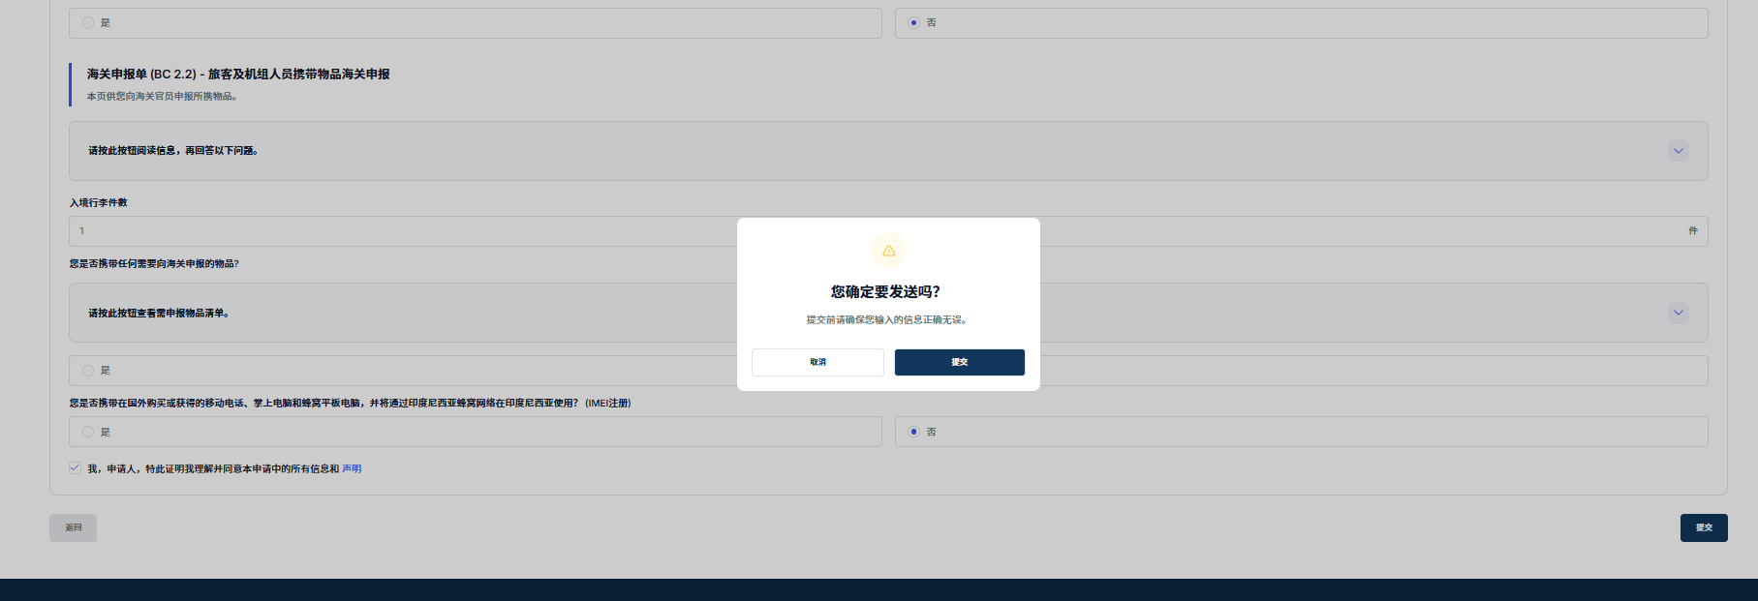Confirm sending with dialog 提交 button
1758x601 pixels.
[960, 362]
